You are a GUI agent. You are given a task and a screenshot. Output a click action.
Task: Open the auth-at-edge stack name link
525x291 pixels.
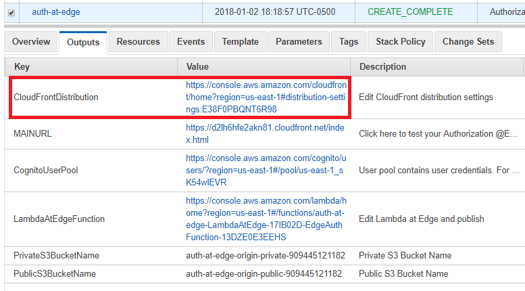(56, 12)
